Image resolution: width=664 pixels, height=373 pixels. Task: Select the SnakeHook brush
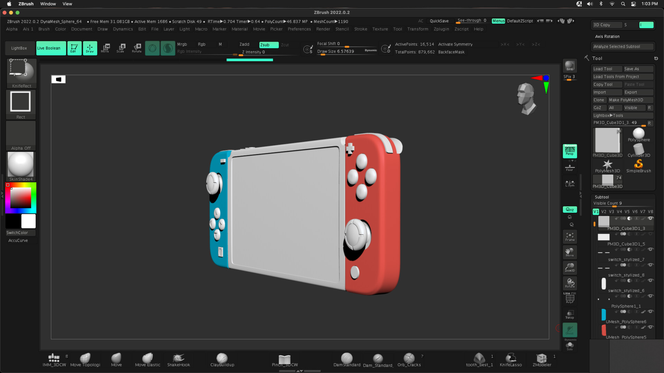tap(178, 360)
